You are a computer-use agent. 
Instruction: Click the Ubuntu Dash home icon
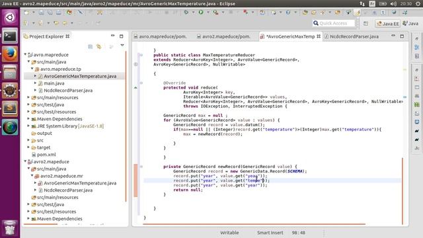(10, 18)
